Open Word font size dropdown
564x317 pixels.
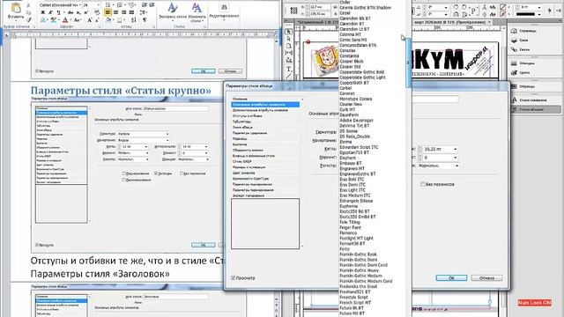[x=98, y=5]
